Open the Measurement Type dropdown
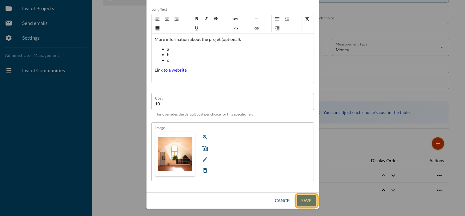This screenshot has width=465, height=216. (390, 47)
